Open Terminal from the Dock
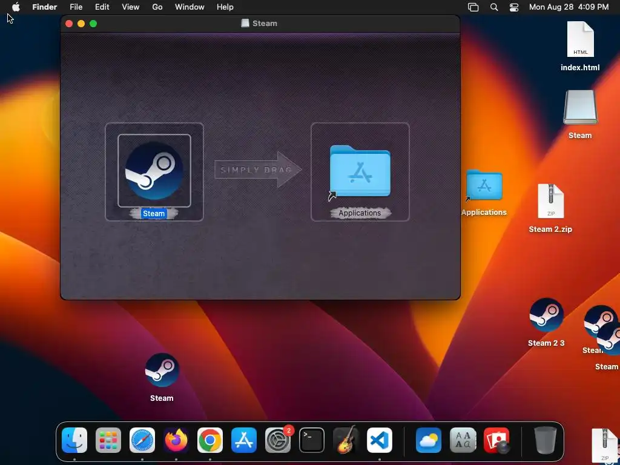Image resolution: width=620 pixels, height=465 pixels. click(x=312, y=440)
